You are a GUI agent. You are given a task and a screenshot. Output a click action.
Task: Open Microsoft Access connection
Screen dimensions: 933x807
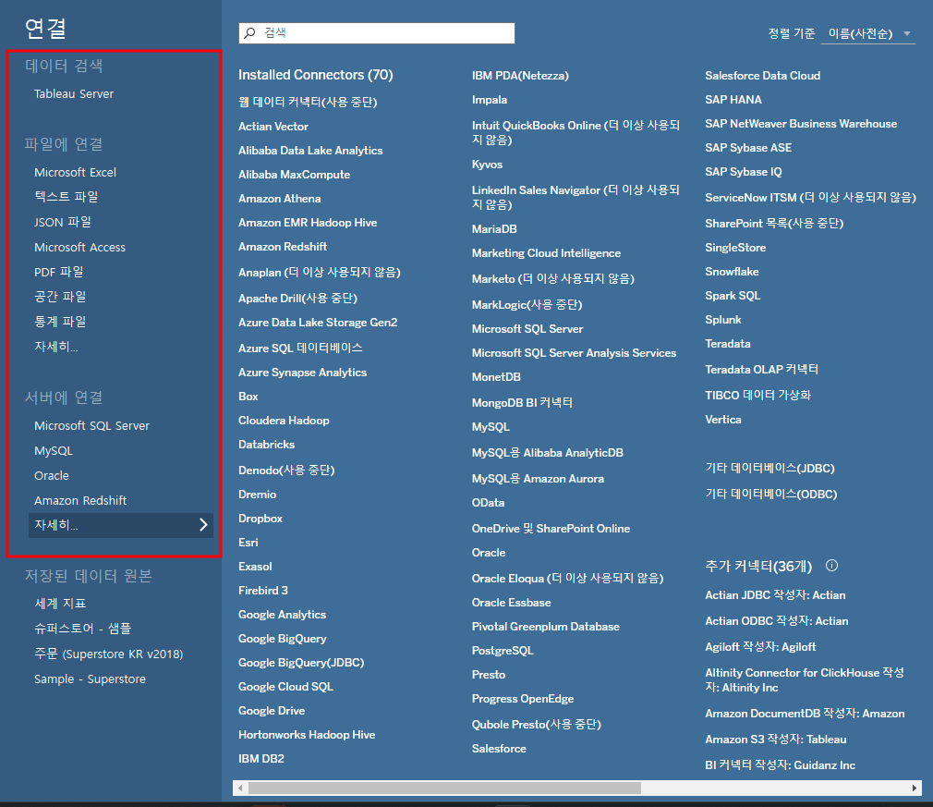79,247
